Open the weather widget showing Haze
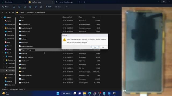 5,93
